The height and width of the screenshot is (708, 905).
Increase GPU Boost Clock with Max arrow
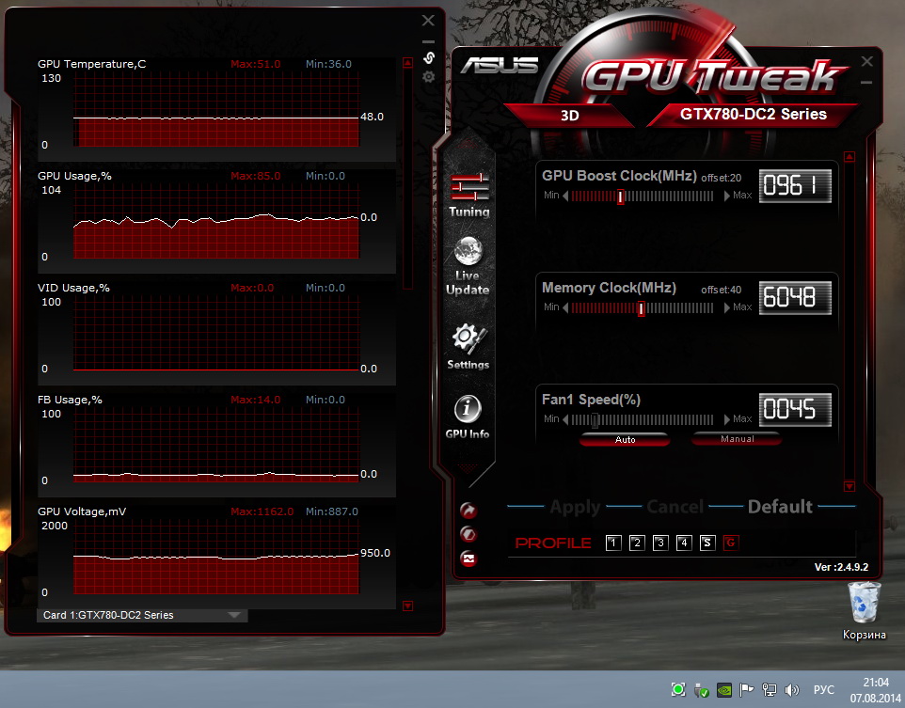pos(726,196)
